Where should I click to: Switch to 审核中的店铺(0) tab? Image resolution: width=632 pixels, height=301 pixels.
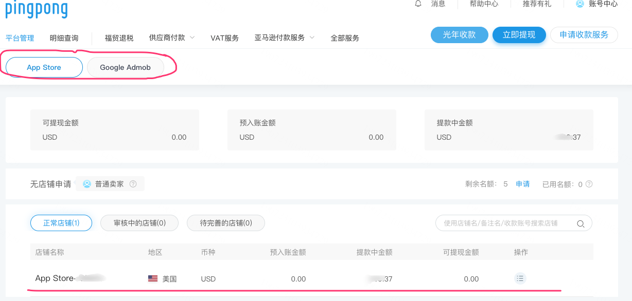coord(139,223)
